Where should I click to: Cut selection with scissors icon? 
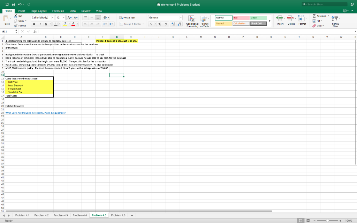tap(16, 16)
